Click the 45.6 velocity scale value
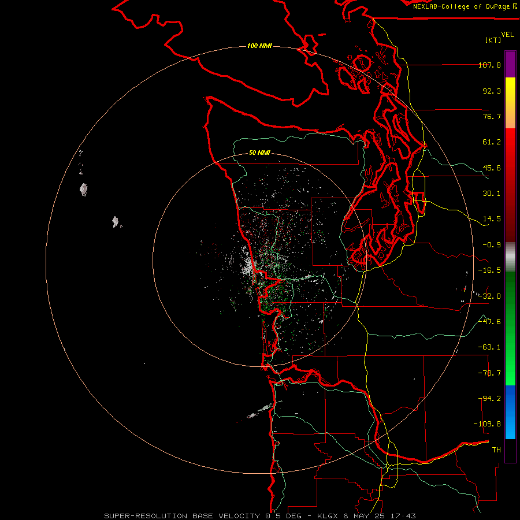520x520 pixels. pyautogui.click(x=492, y=168)
